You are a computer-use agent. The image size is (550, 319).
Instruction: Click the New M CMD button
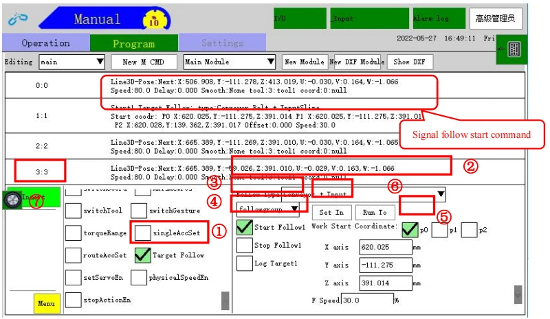(144, 62)
